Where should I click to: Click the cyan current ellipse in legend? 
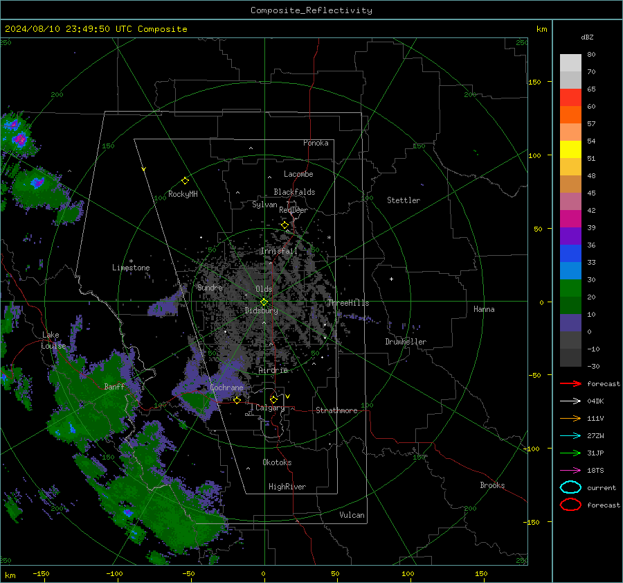pyautogui.click(x=570, y=487)
